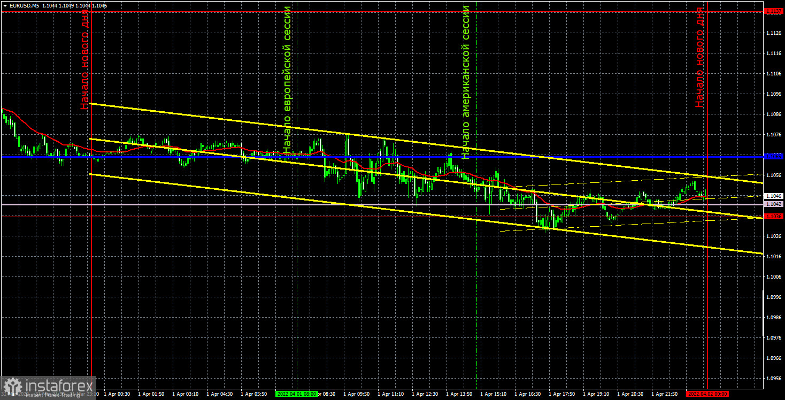Click the 1.1042 price label on the axis

click(x=773, y=204)
